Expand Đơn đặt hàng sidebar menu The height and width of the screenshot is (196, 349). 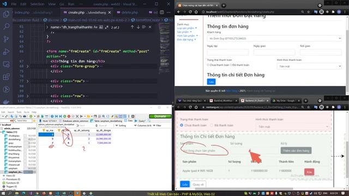pos(186,40)
